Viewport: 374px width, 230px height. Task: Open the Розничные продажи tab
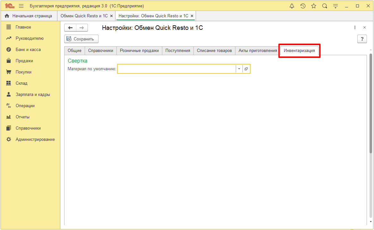[139, 51]
